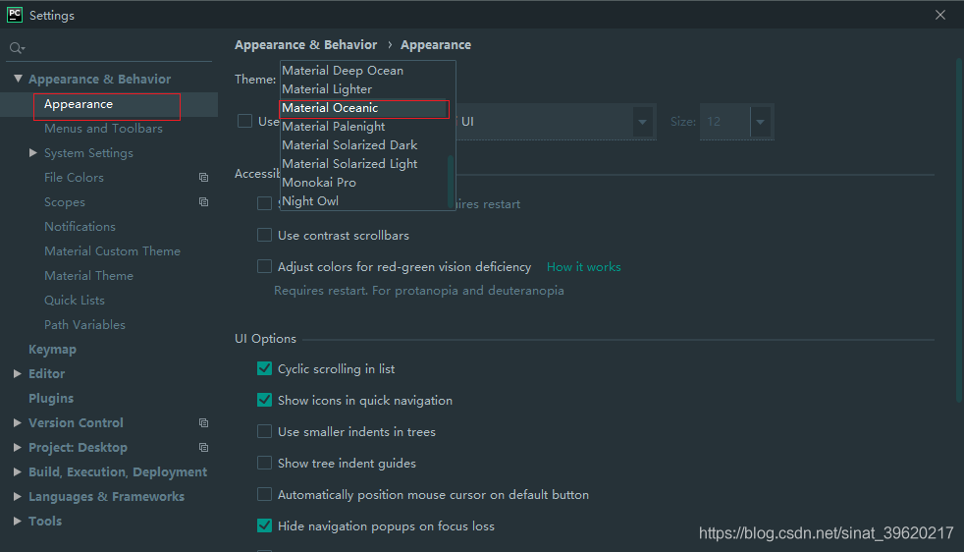Select Material Solarized Dark theme
Screen dimensions: 964x552
(364, 145)
